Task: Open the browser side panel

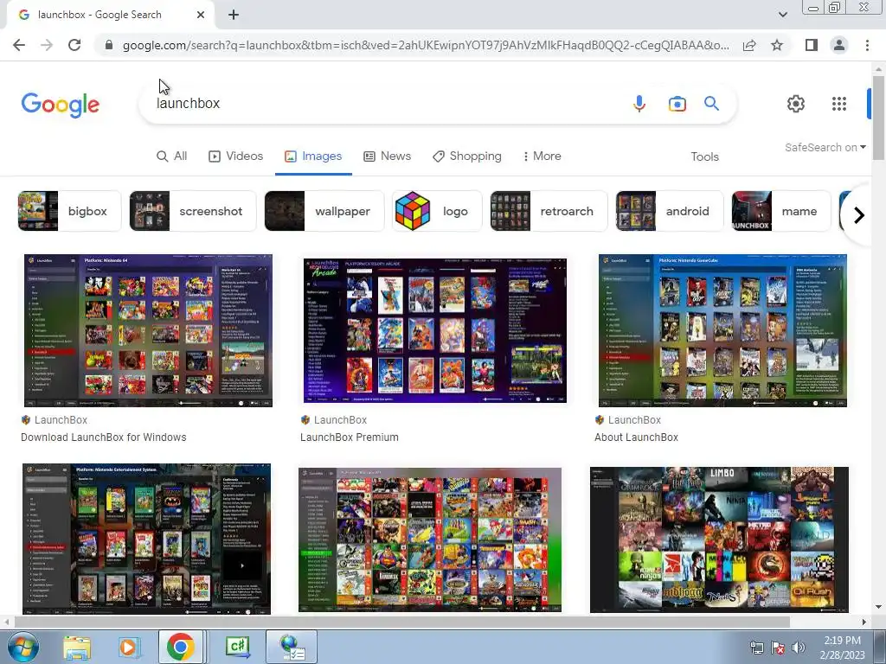Action: point(812,45)
